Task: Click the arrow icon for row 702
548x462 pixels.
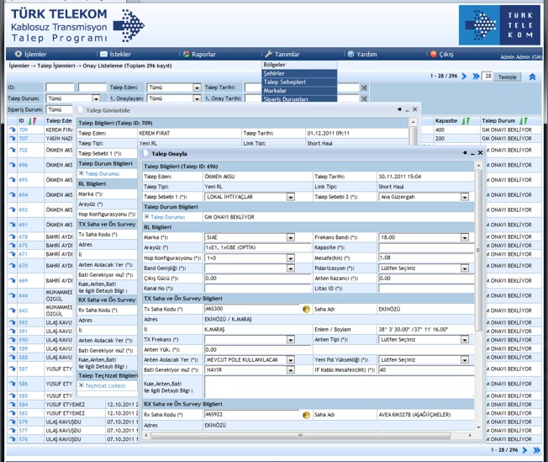Action: [x=13, y=150]
